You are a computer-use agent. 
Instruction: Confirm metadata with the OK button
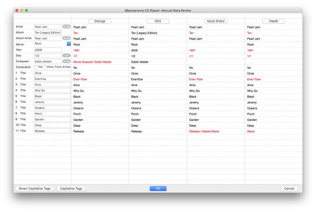tap(158, 189)
